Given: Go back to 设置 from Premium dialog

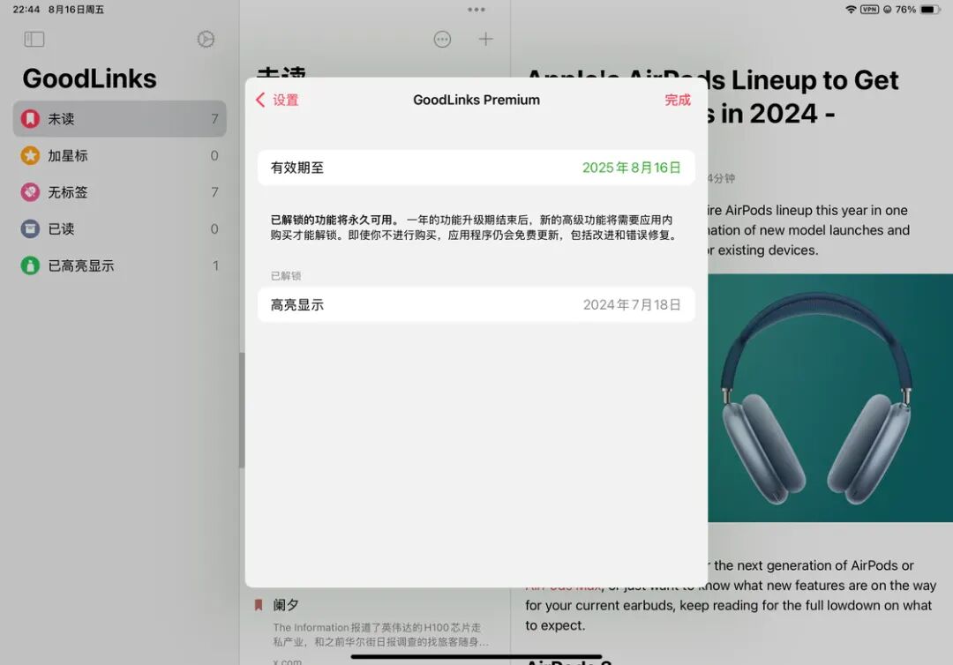Looking at the screenshot, I should click(x=277, y=100).
